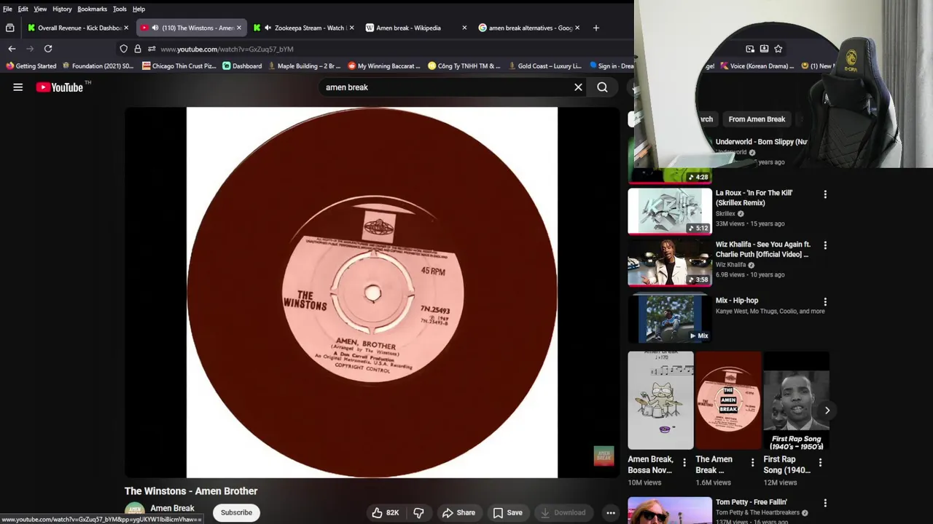
Task: Dislike The Winstons video
Action: (x=419, y=512)
